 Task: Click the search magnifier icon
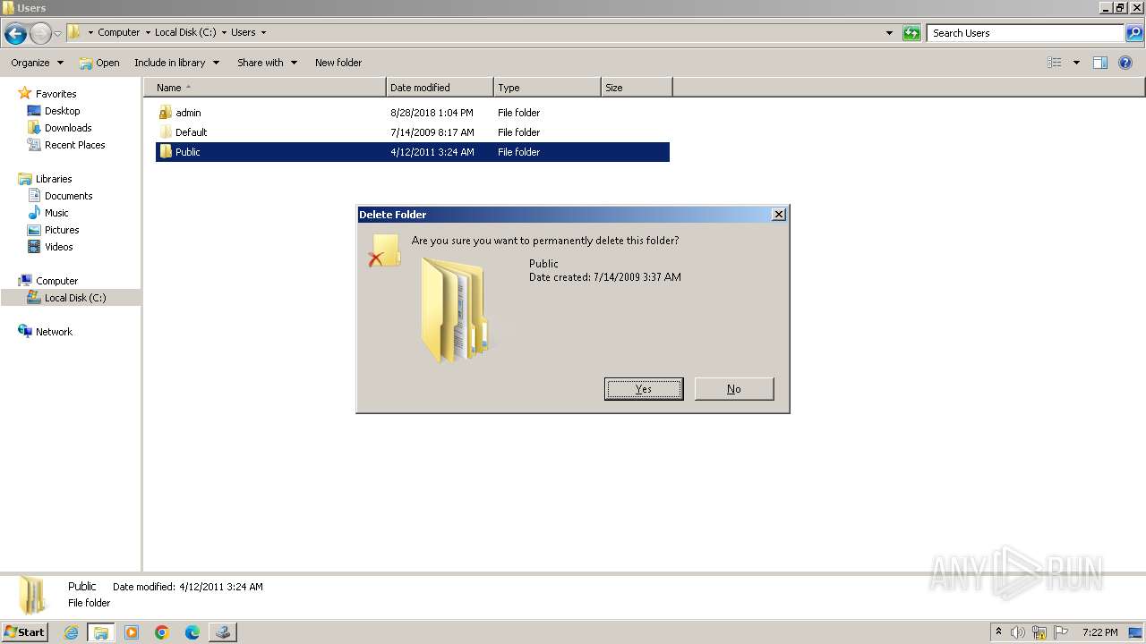coord(1134,33)
